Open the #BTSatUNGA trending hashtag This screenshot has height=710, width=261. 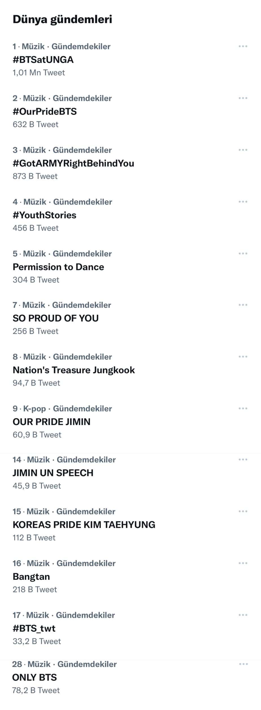click(43, 60)
